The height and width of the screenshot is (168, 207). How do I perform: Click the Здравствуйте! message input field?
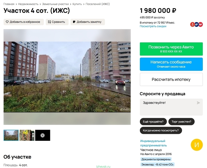[x=171, y=107]
